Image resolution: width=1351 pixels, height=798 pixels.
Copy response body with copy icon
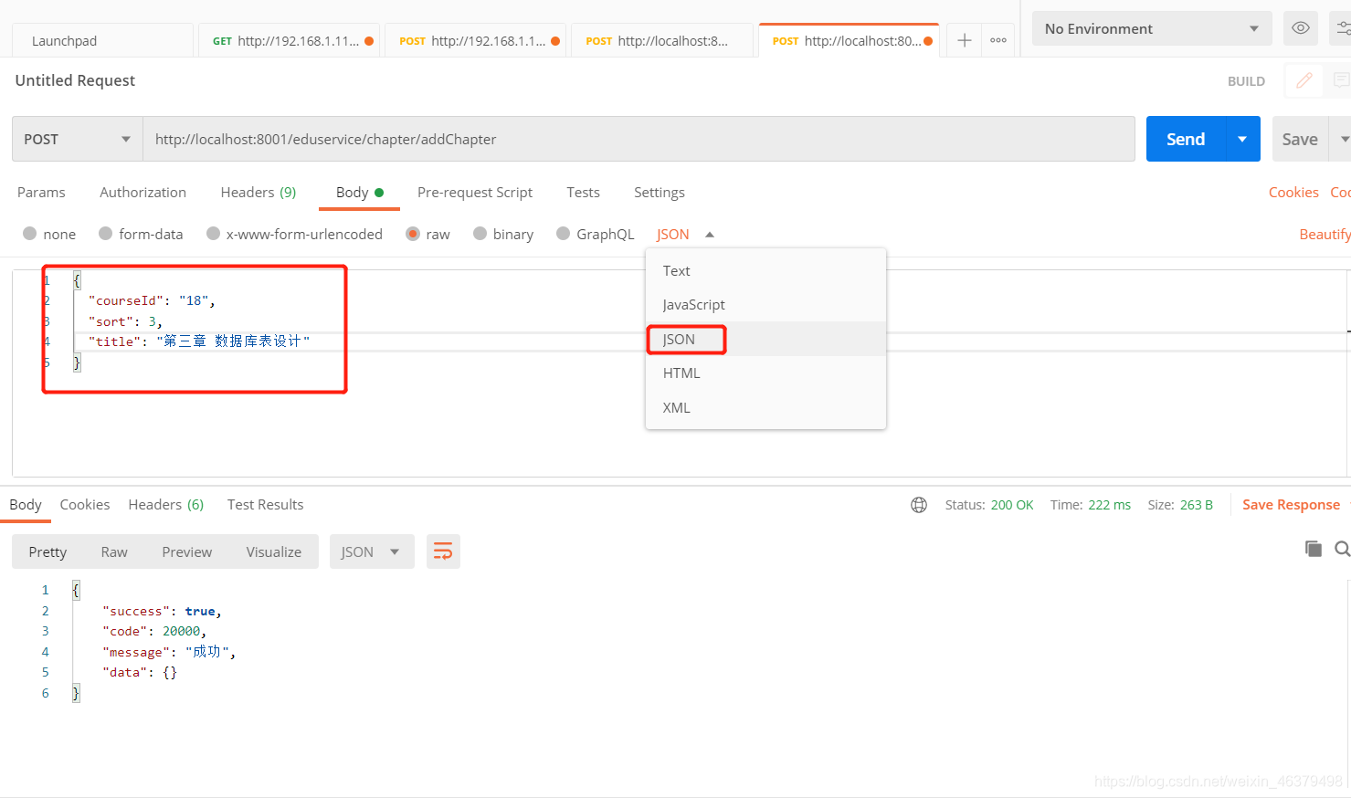click(x=1314, y=549)
